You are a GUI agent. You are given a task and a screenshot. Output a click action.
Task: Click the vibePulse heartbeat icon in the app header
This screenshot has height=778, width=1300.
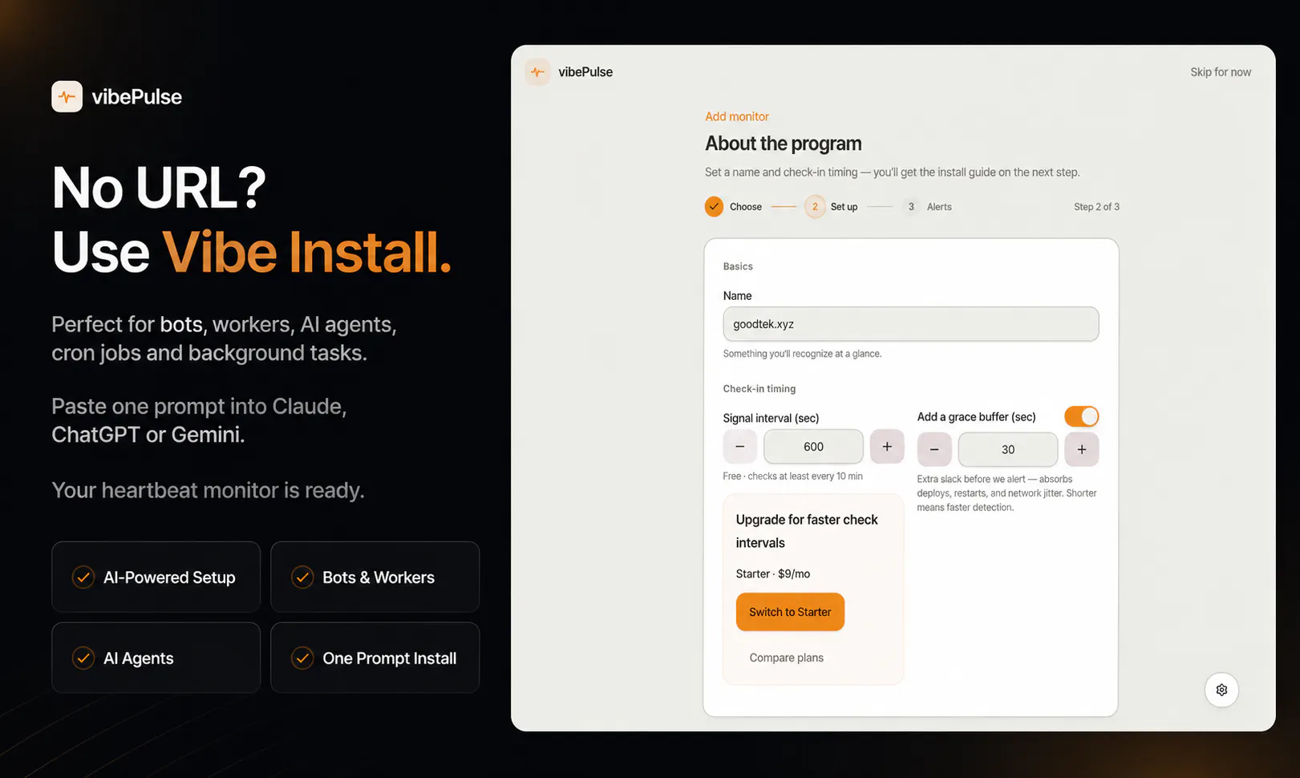[537, 72]
